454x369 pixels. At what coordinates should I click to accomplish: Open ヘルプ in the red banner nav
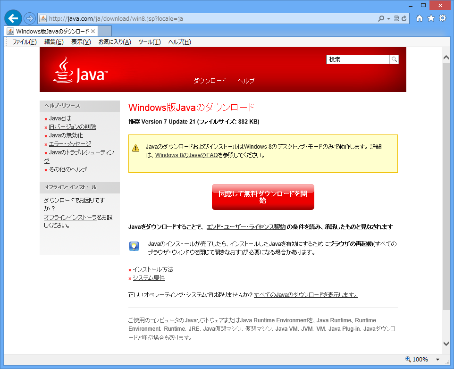246,81
